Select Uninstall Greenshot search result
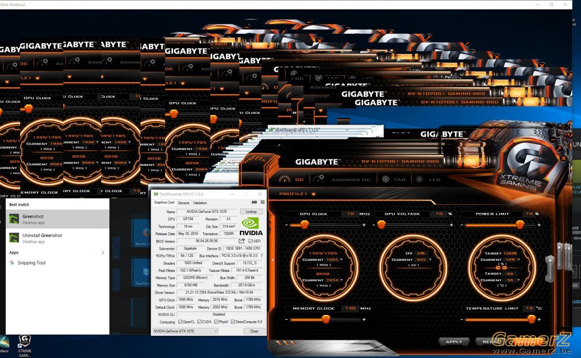 pos(58,238)
